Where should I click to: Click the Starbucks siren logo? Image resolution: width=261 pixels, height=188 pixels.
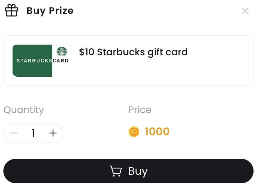[x=62, y=51]
